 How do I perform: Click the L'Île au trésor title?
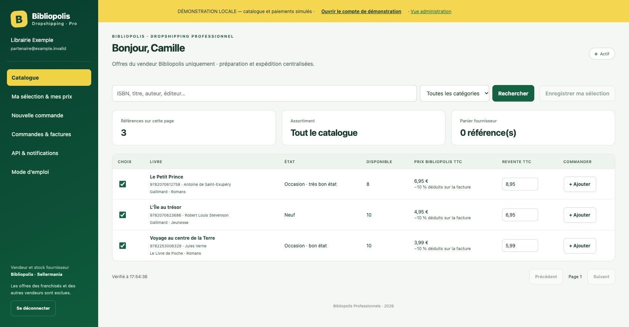click(166, 207)
